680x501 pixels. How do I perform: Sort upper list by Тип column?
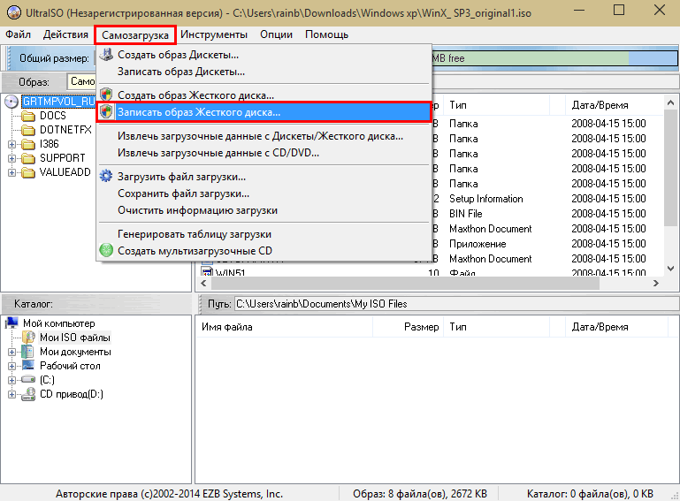496,105
